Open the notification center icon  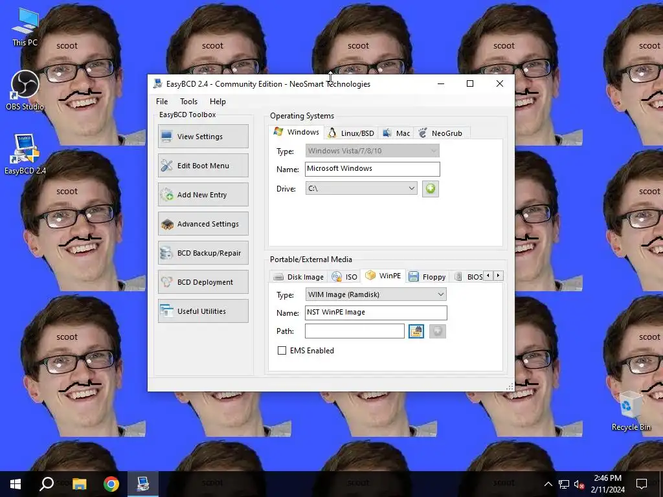(x=642, y=484)
